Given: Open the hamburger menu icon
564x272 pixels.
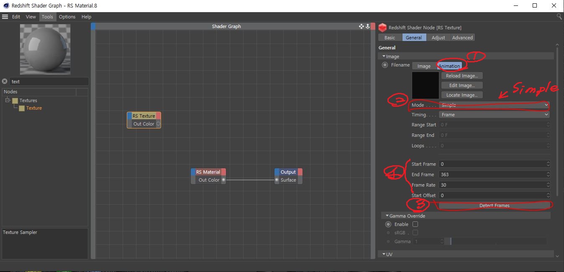Looking at the screenshot, I should click(x=5, y=17).
